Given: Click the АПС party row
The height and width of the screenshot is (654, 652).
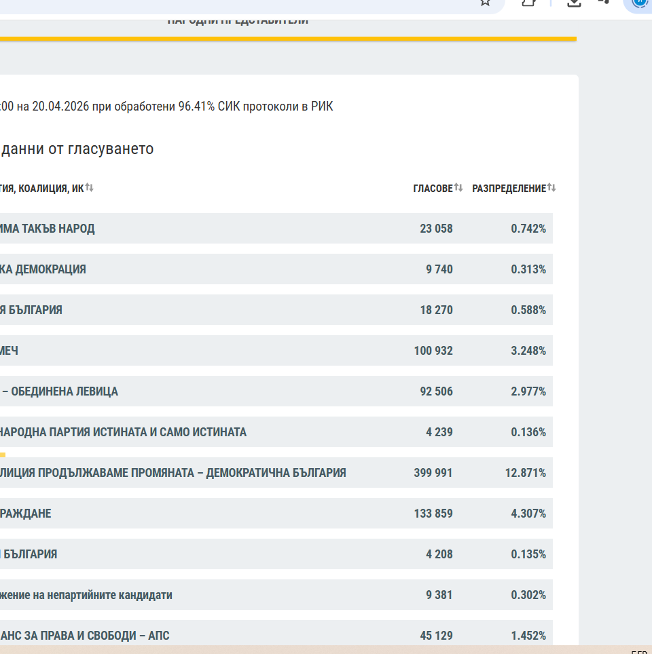Looking at the screenshot, I should tap(84, 636).
